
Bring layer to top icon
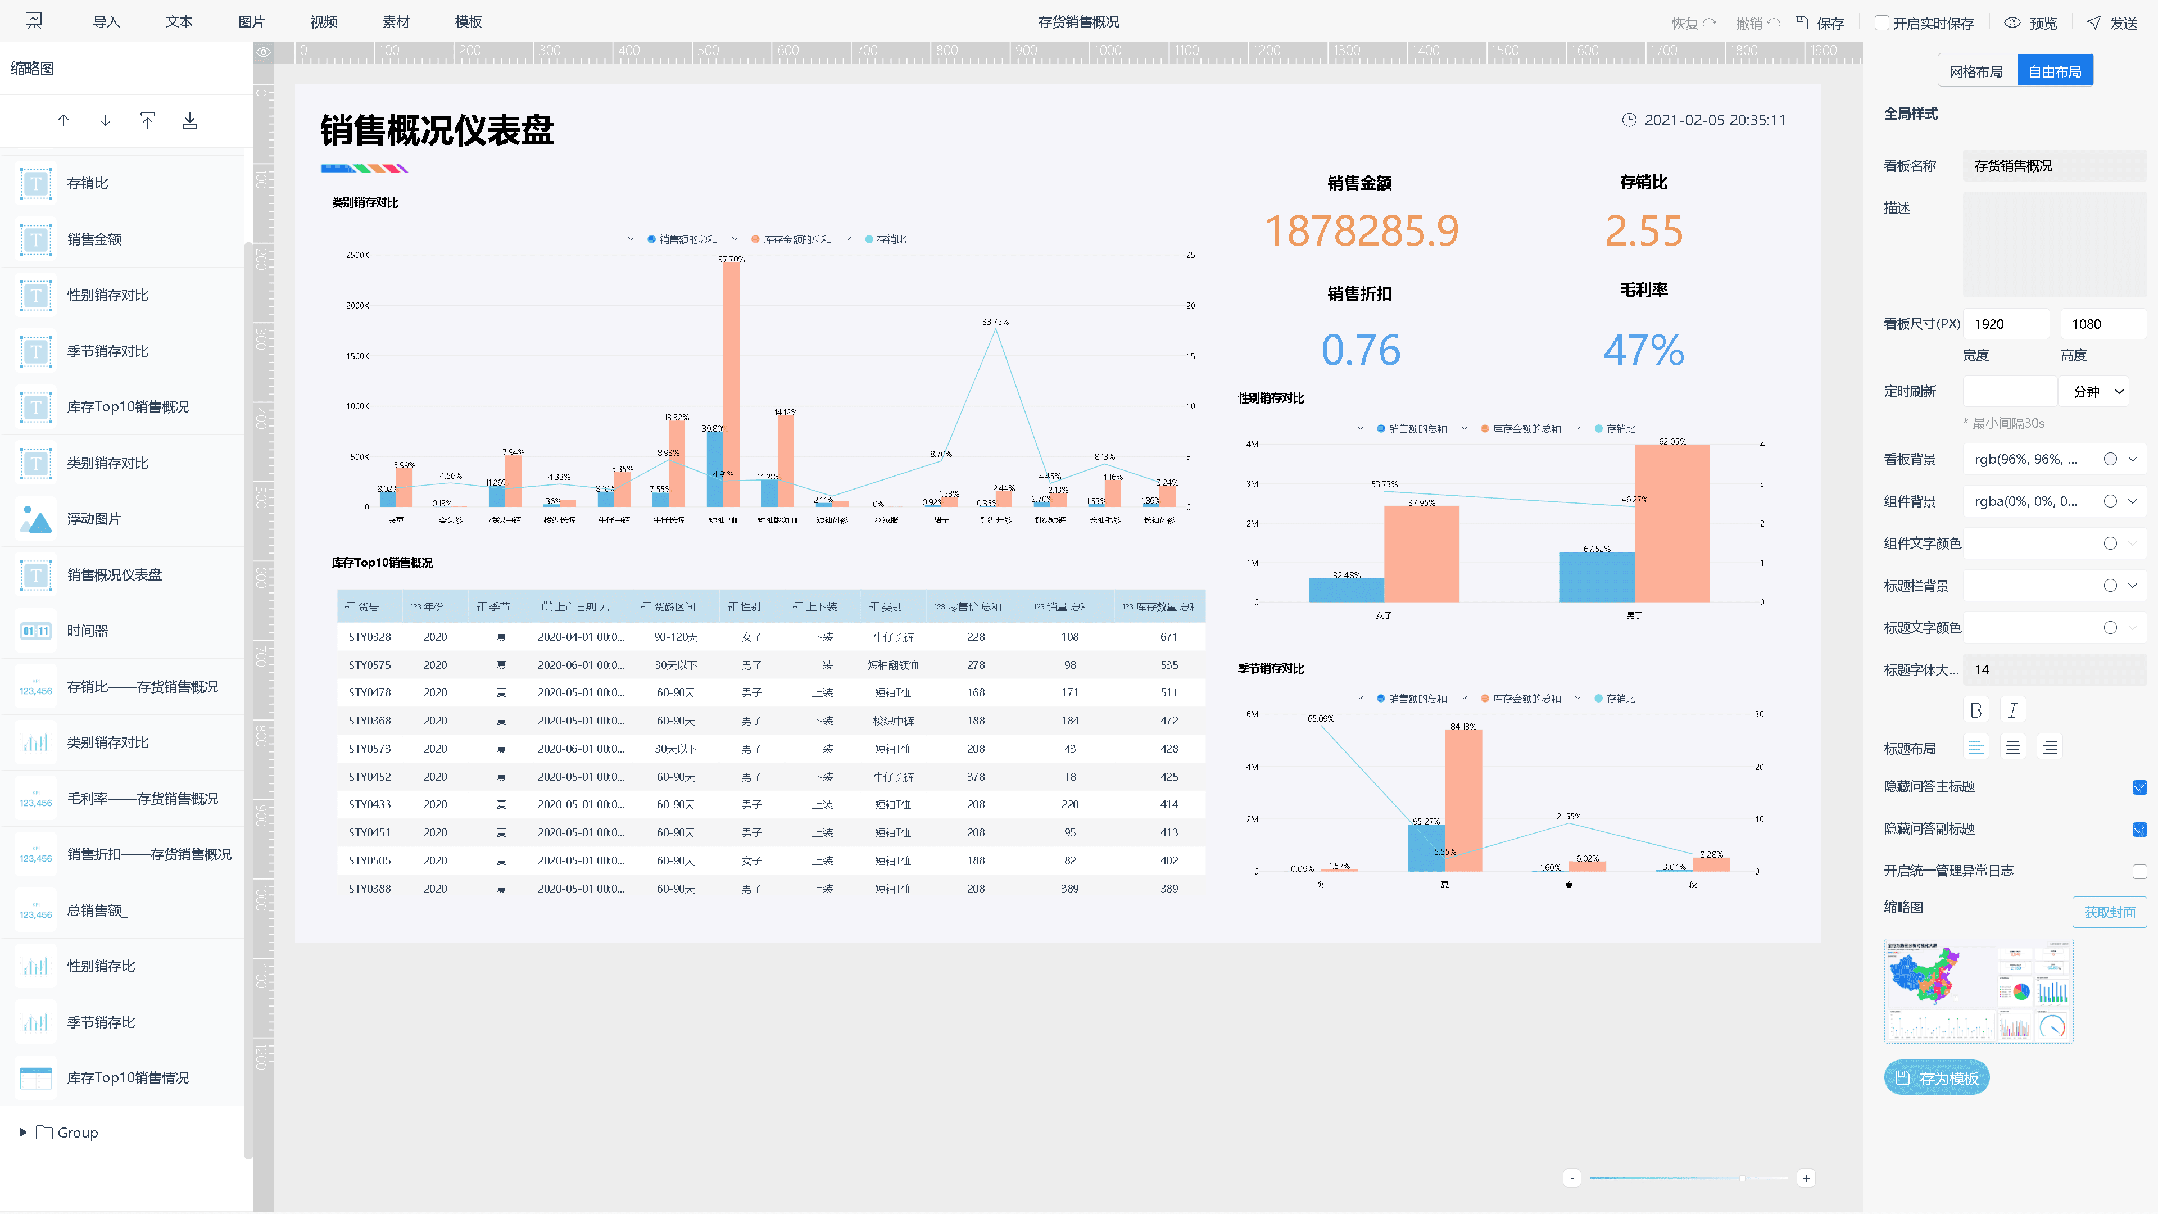pos(147,121)
